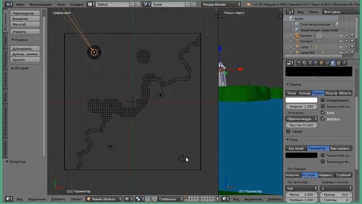Open the scene browse icon next to Scene field
Viewport: 362px width, 204px height.
click(146, 4)
